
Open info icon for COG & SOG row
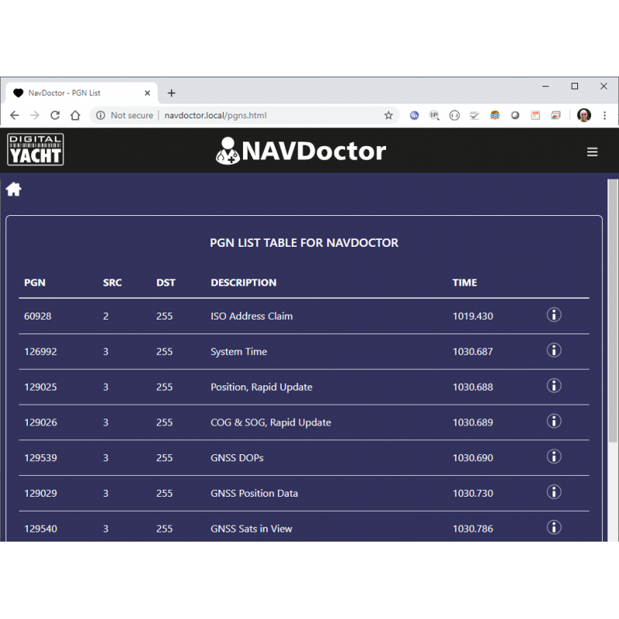pos(554,422)
